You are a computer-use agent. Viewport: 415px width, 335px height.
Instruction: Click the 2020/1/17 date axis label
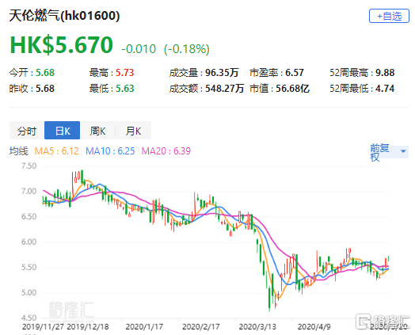(x=144, y=326)
